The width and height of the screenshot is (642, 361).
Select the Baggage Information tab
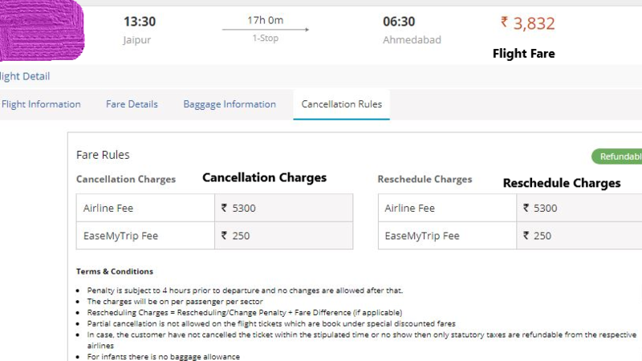230,104
